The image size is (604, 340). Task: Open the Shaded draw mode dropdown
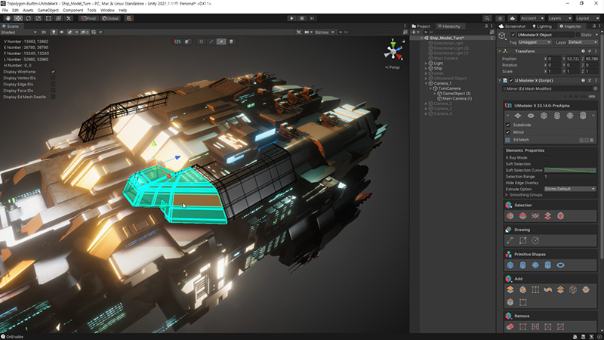pyautogui.click(x=18, y=32)
